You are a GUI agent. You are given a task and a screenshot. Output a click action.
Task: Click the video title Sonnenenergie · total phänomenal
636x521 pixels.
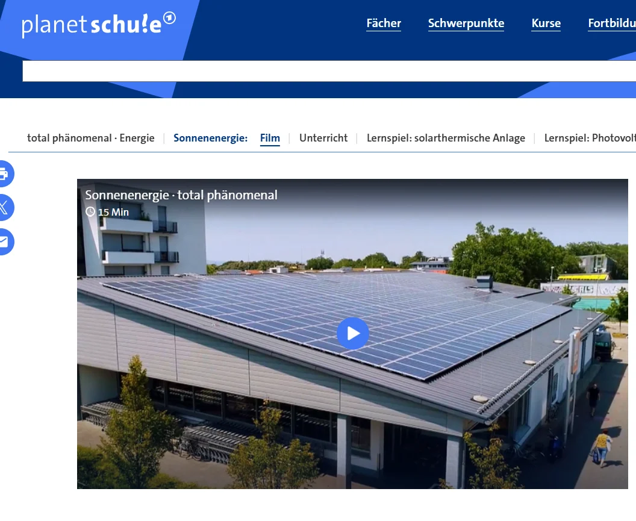181,195
